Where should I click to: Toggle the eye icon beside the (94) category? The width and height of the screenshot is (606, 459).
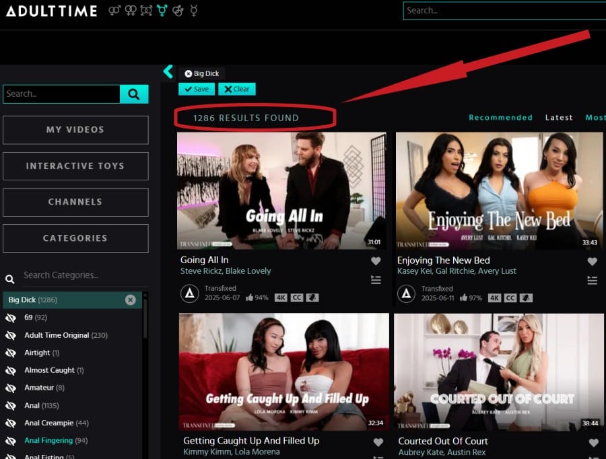[x=11, y=441]
